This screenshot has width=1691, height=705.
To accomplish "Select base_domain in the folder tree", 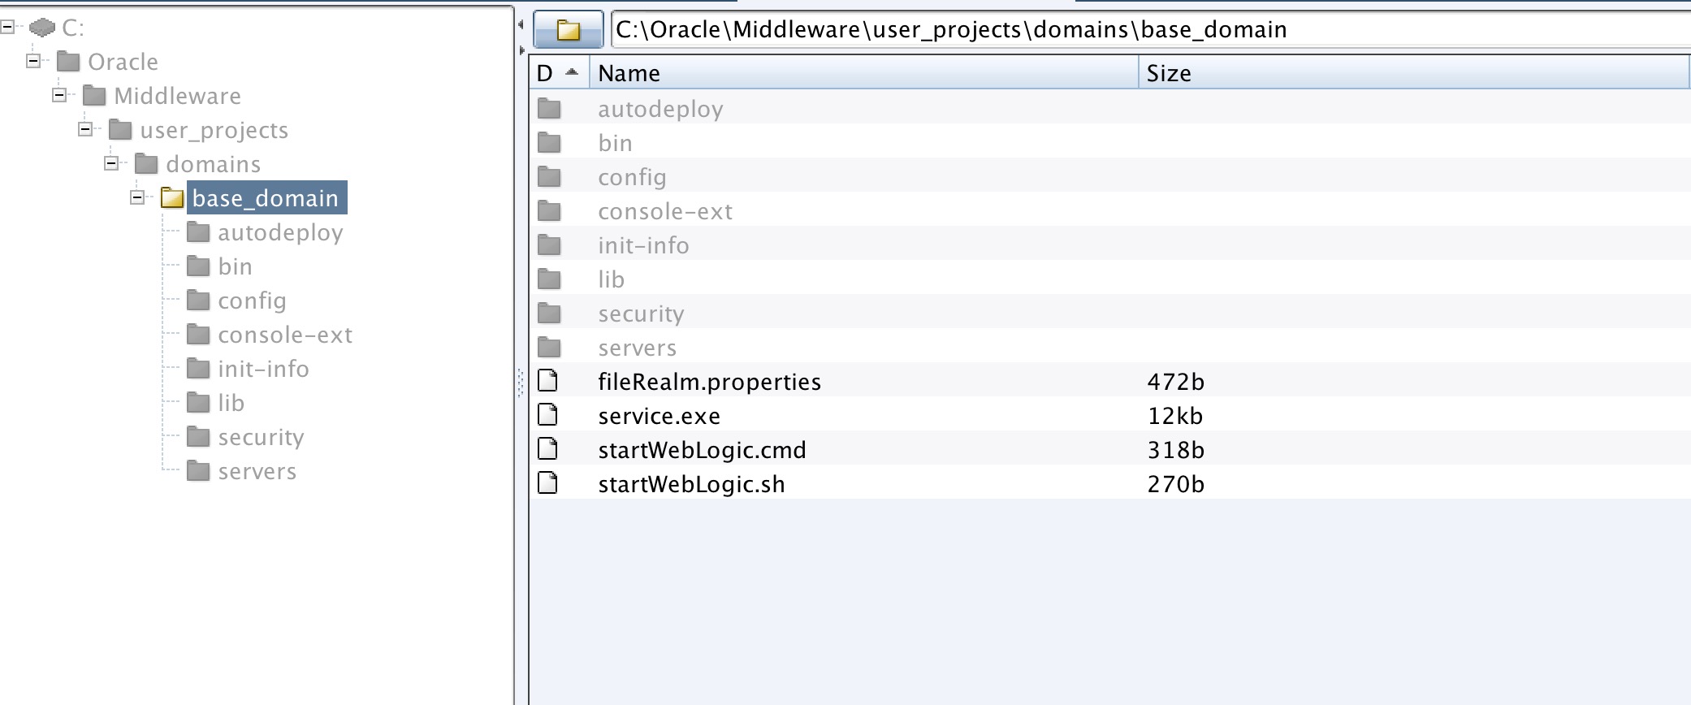I will 266,198.
